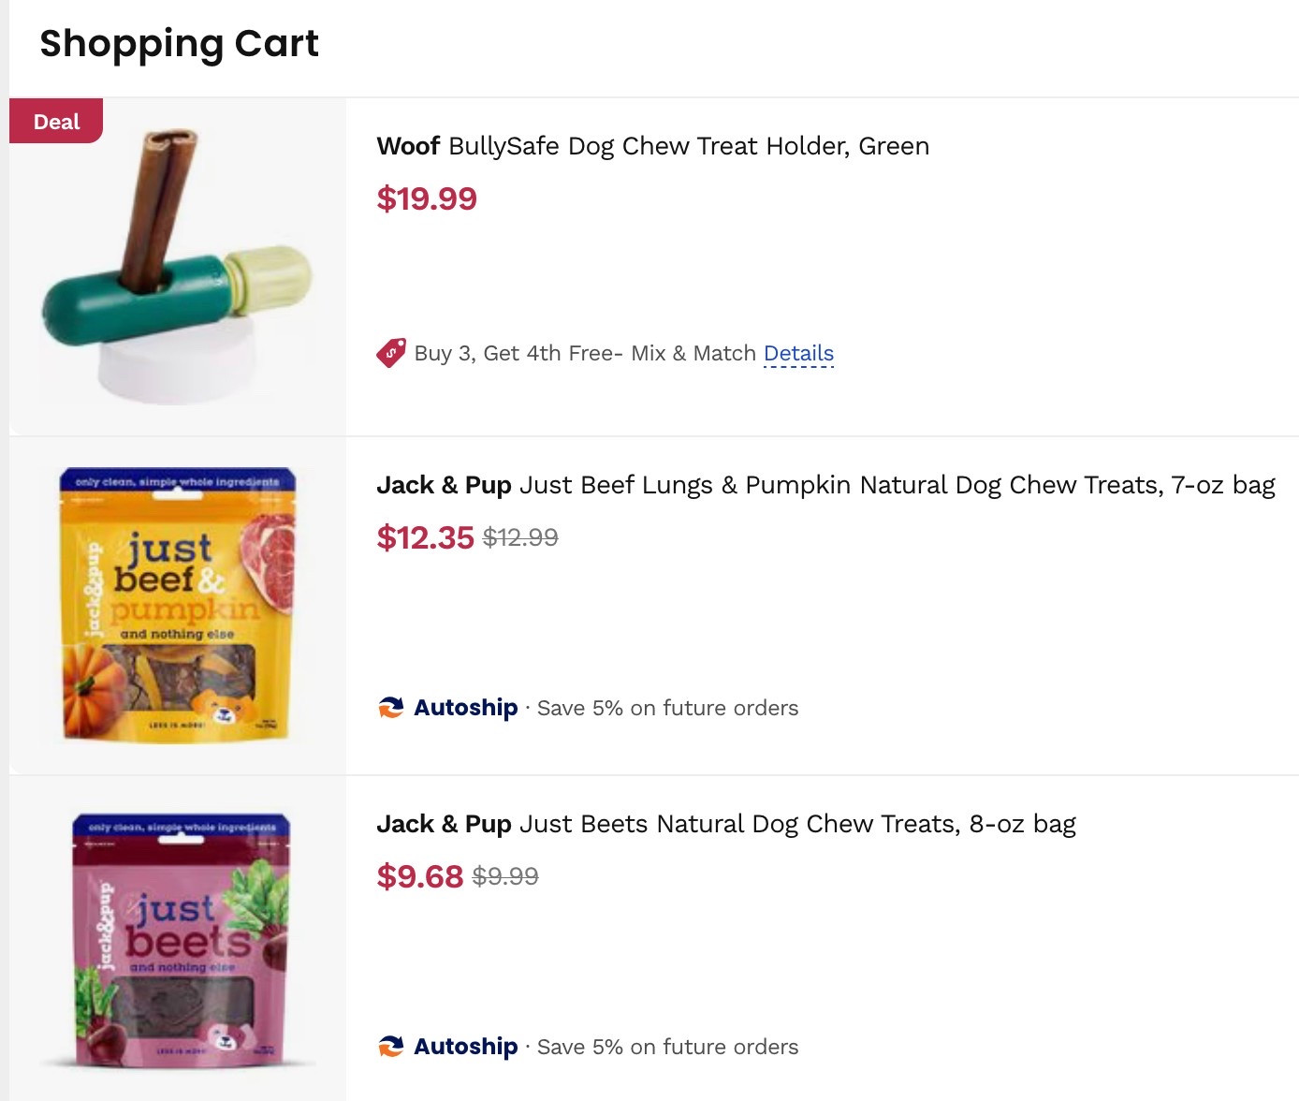Viewport: 1299px width, 1101px height.
Task: Open the Just Beef & Pumpkin bag image
Action: [x=178, y=604]
